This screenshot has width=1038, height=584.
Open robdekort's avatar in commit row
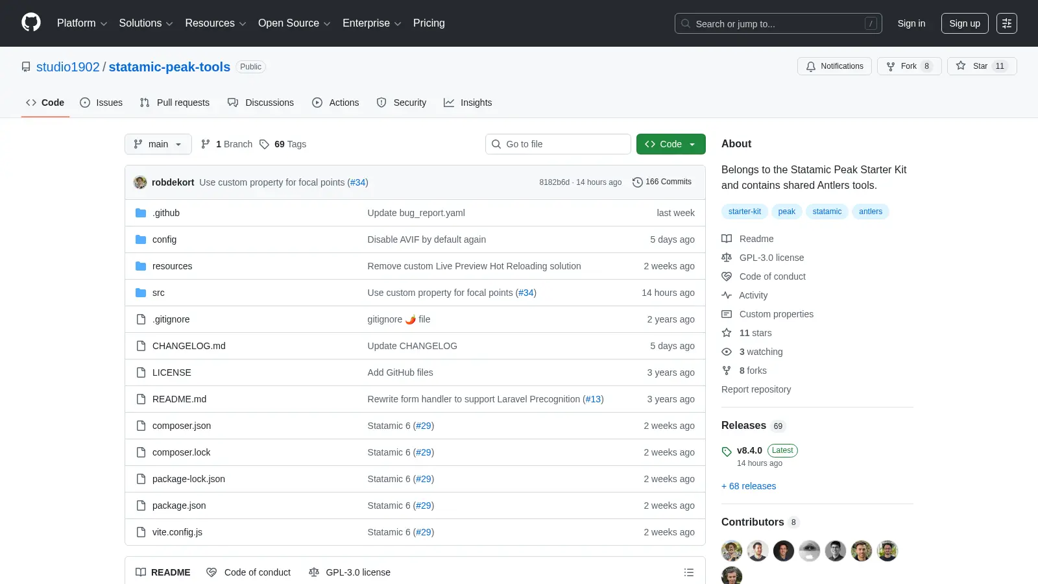[x=140, y=182]
